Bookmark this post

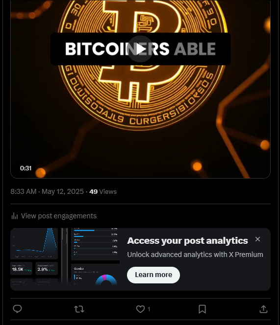[202, 309]
